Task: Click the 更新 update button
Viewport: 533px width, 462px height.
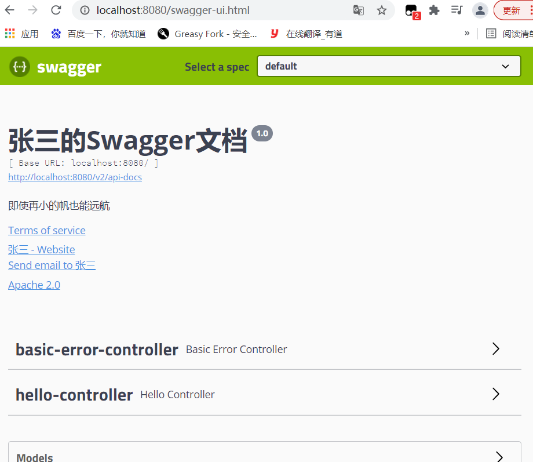Action: tap(513, 10)
